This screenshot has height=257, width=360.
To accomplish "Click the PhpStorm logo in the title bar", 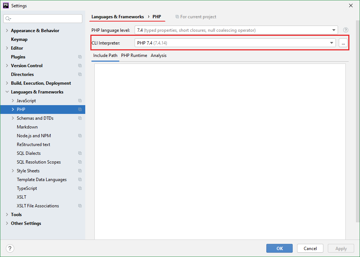I will [x=6, y=5].
